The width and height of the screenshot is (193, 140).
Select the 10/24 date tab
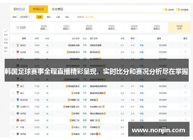134,27
